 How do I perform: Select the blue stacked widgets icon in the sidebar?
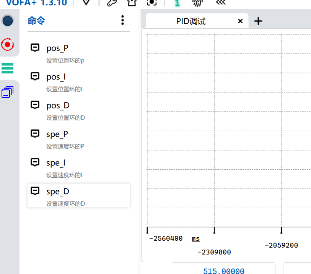coord(8,92)
